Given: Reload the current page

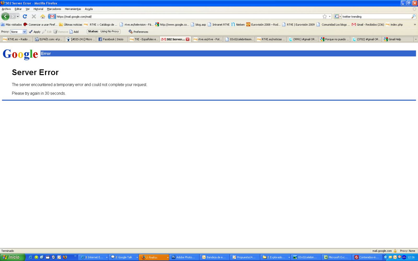Looking at the screenshot, I should (25, 16).
